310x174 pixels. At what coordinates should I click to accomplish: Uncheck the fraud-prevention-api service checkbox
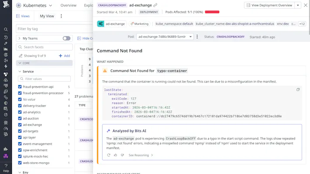pyautogui.click(x=20, y=87)
